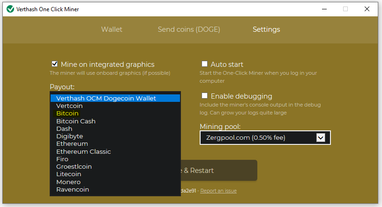Select Ethereum Classic payout option

coord(115,151)
